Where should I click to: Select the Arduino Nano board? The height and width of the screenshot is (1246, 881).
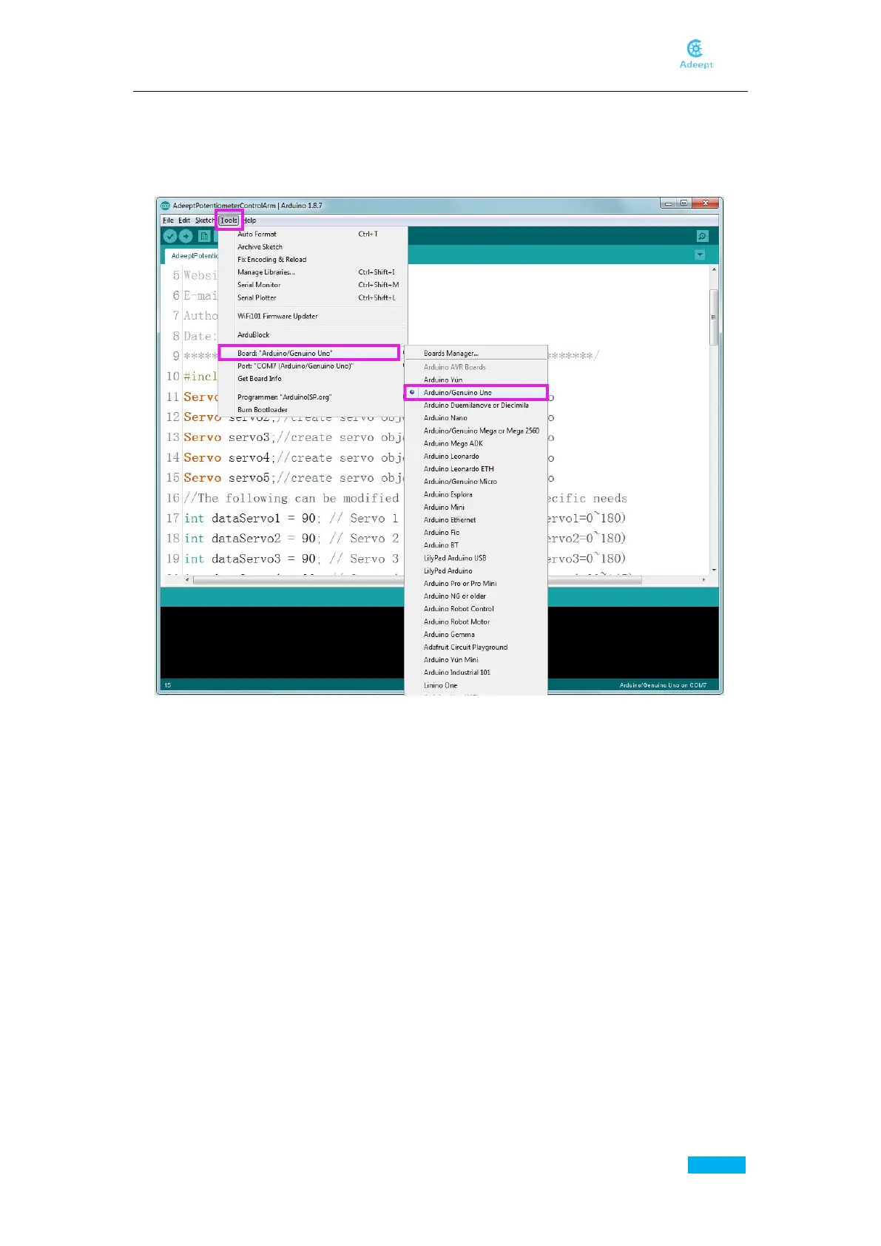pos(476,418)
